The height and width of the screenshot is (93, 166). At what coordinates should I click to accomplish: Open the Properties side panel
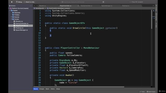156,17
